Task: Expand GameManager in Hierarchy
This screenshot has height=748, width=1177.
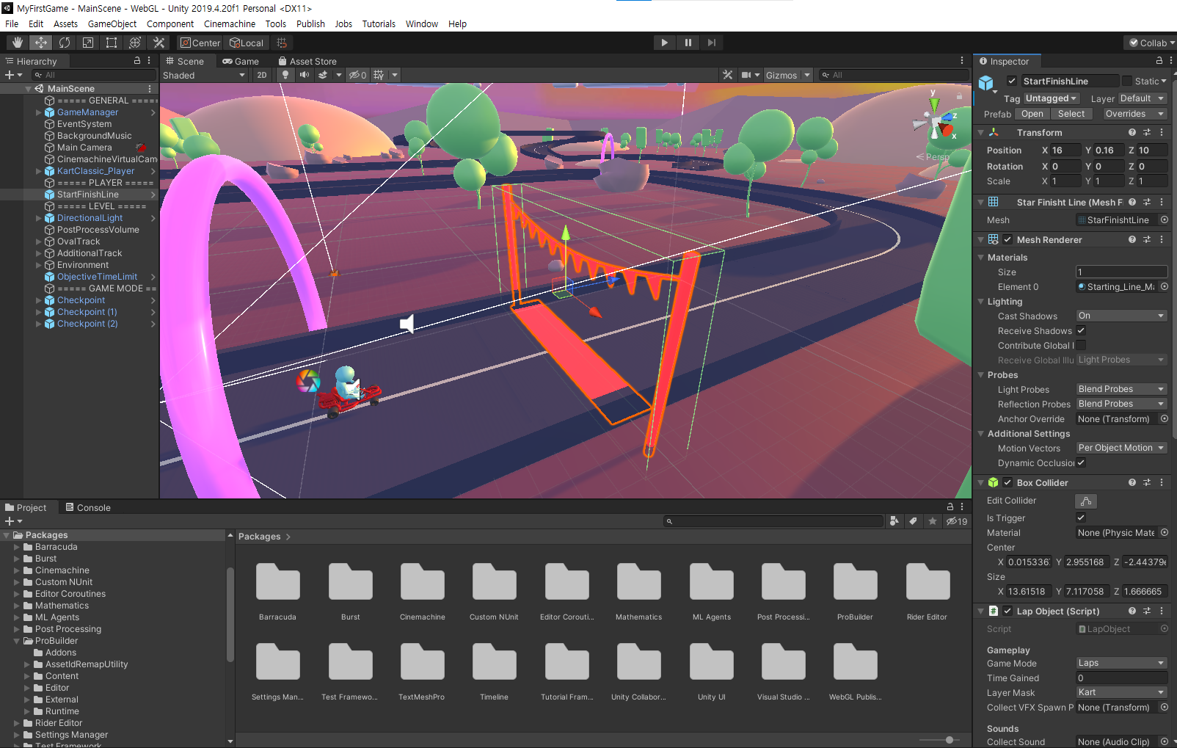Action: (38, 112)
